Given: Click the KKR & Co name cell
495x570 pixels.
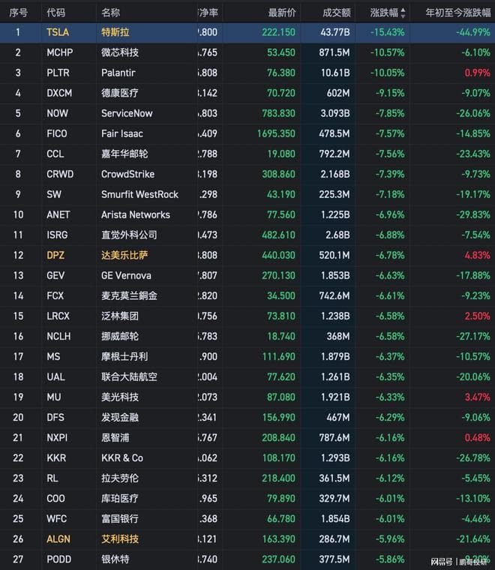Looking at the screenshot, I should click(122, 458).
